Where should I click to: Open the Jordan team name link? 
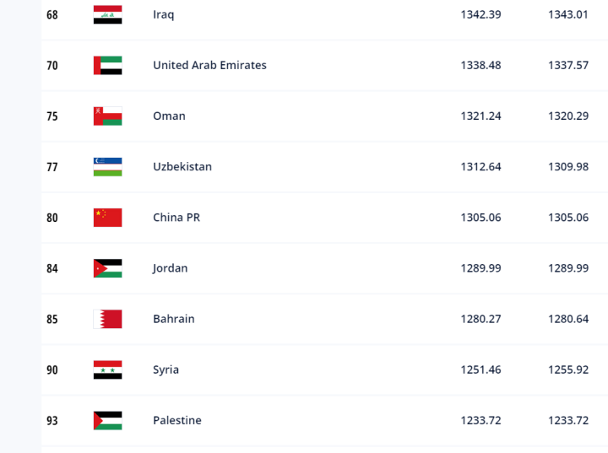[x=171, y=268]
